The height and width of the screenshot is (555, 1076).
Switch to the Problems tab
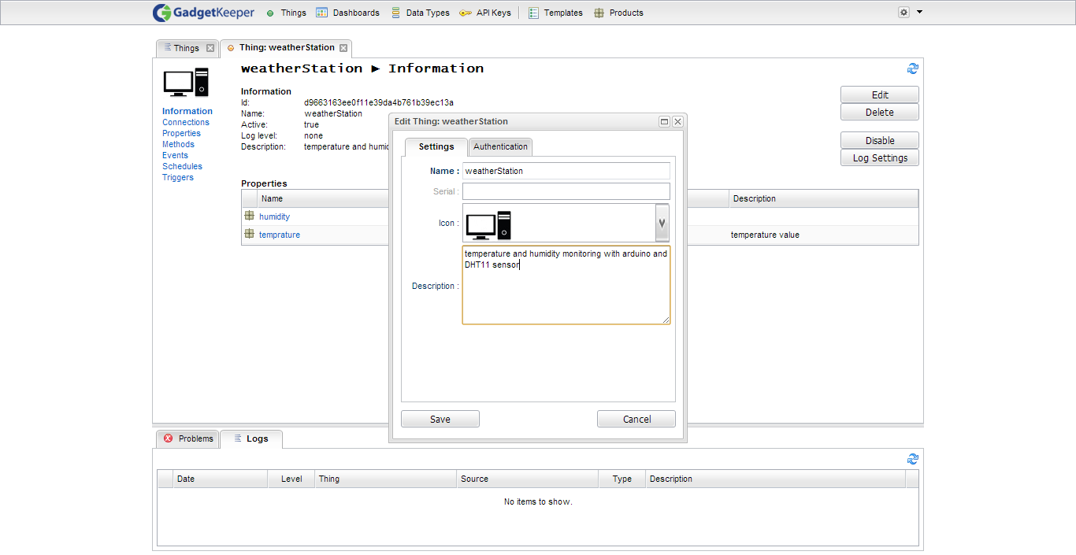(x=188, y=438)
